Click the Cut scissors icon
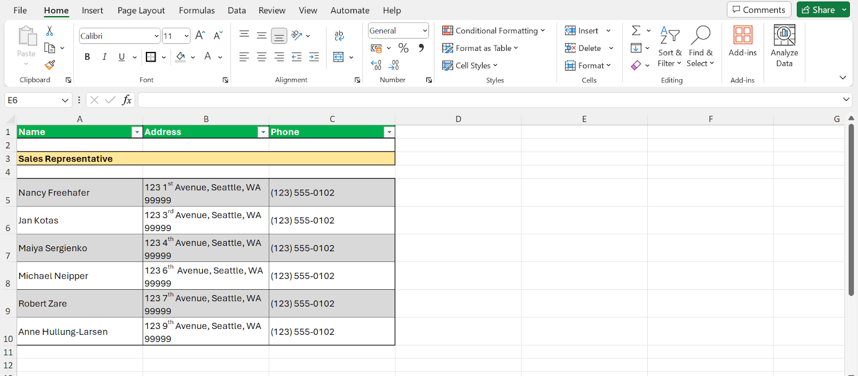The height and width of the screenshot is (376, 858). click(x=49, y=31)
